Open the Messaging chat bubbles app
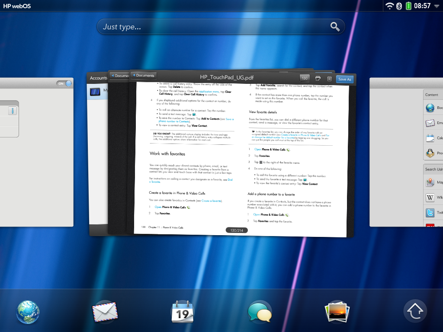 260,312
